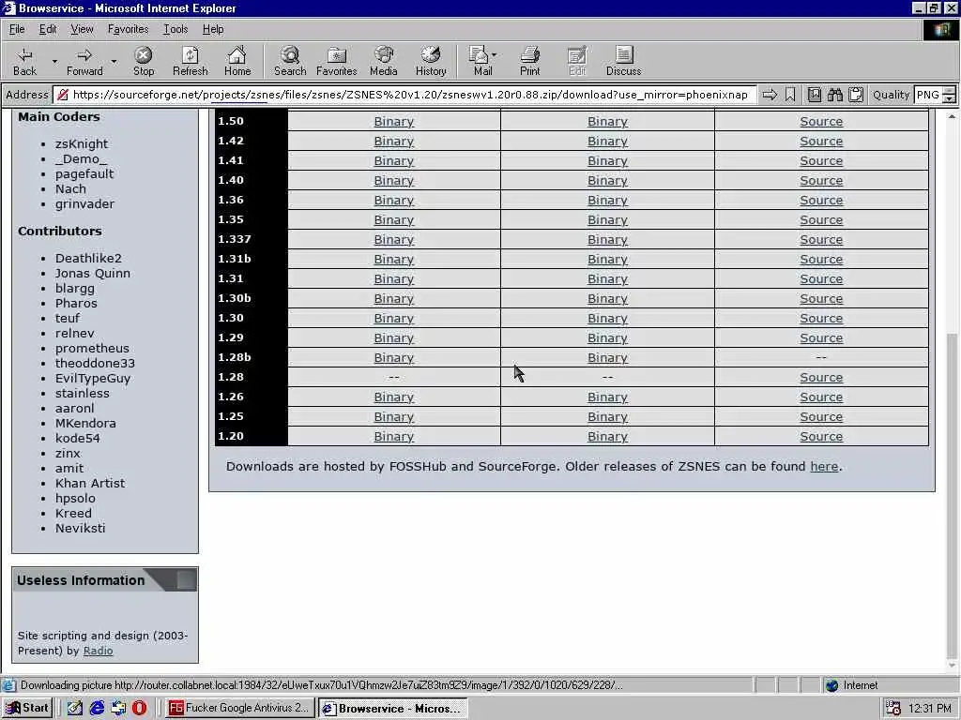This screenshot has height=720, width=961.
Task: Click the Source link for version 1.337
Action: (820, 239)
